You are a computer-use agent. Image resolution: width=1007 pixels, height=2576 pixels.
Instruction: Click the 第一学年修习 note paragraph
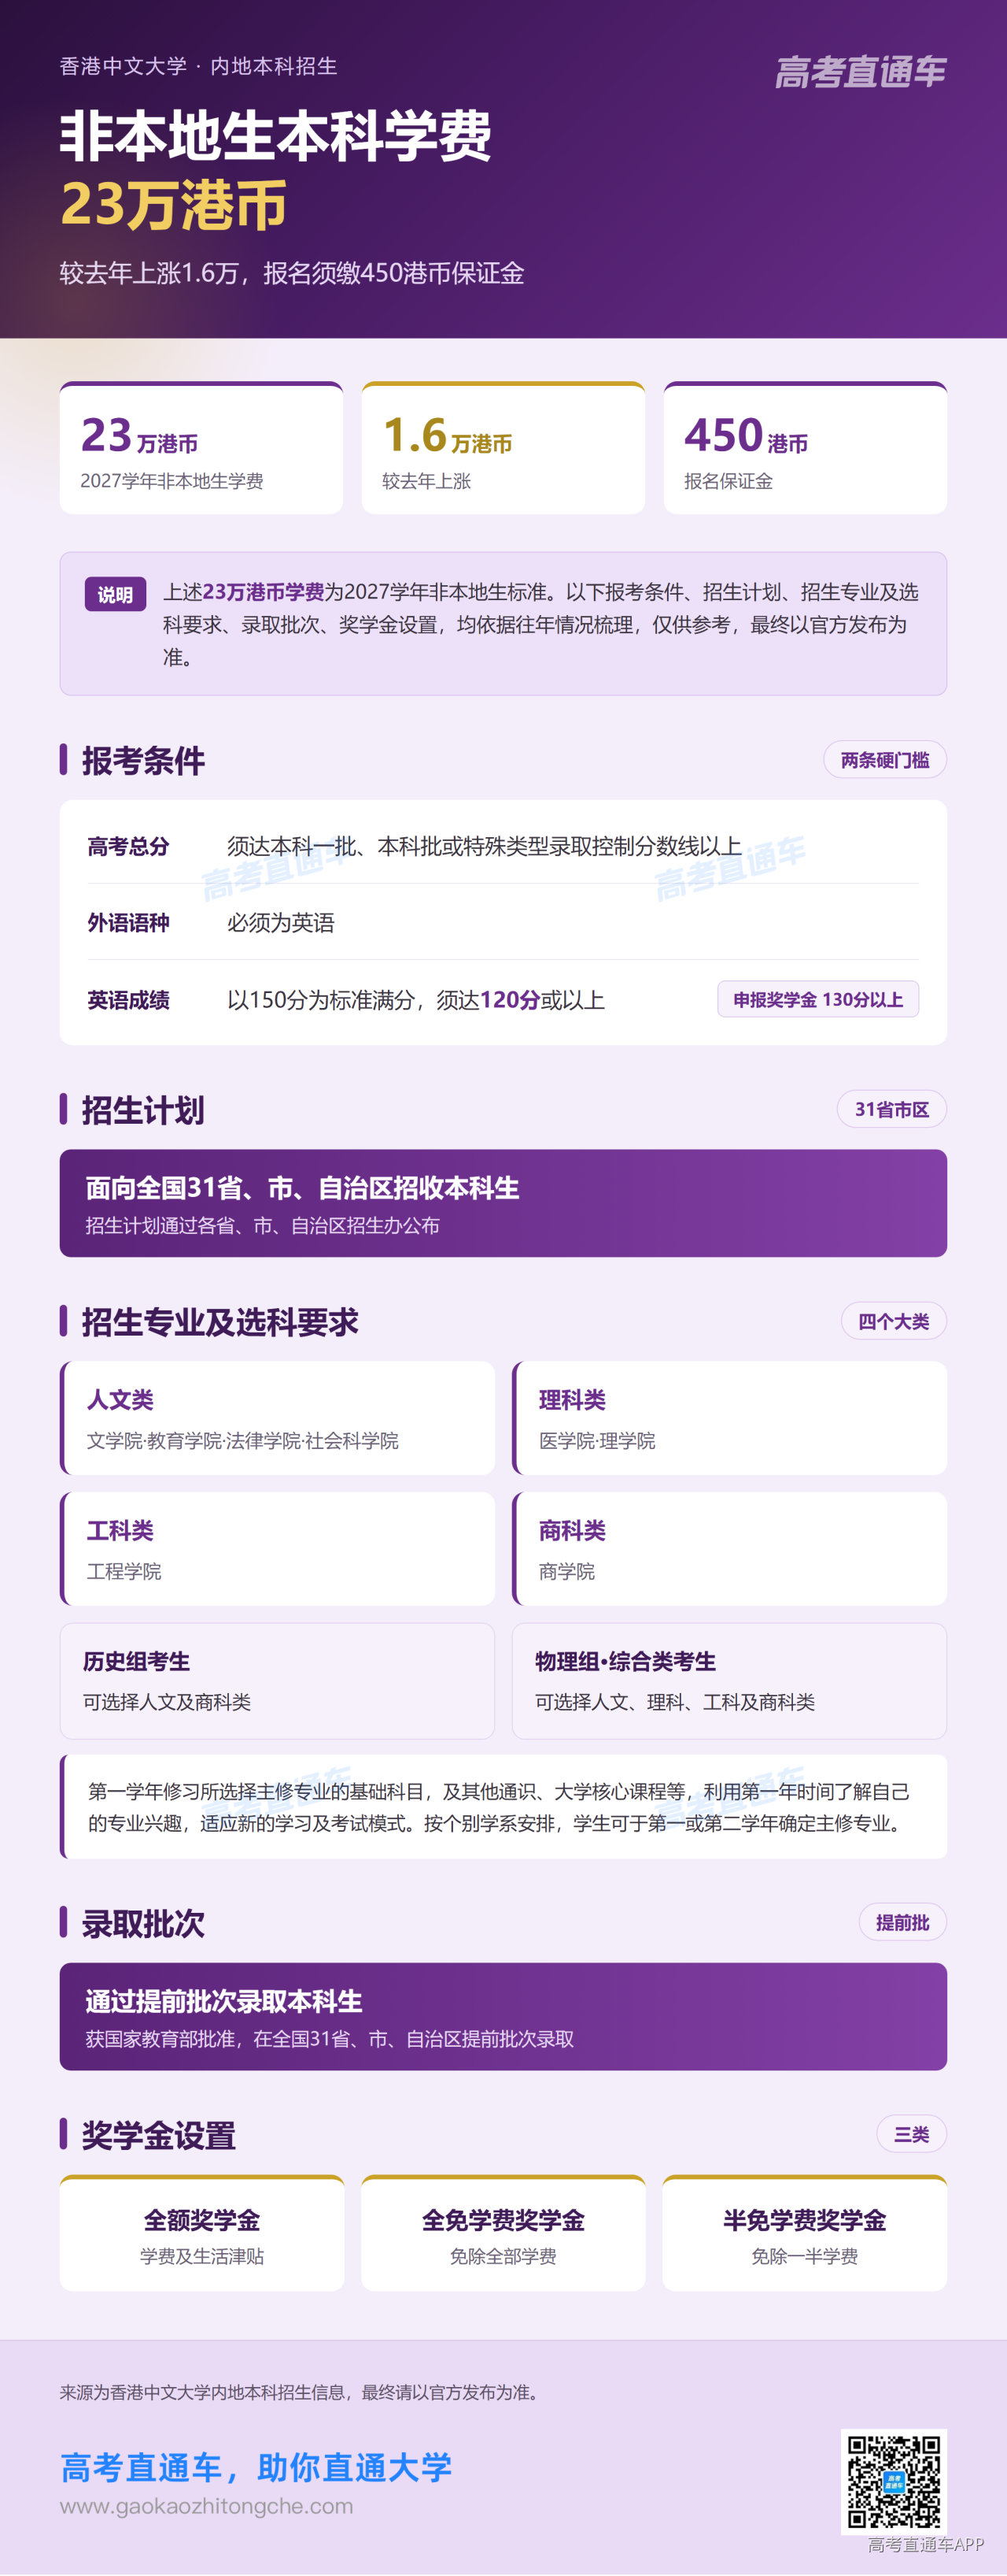pos(503,1807)
